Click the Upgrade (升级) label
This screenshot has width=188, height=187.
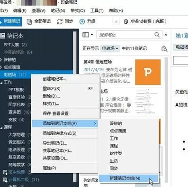pyautogui.click(x=91, y=21)
